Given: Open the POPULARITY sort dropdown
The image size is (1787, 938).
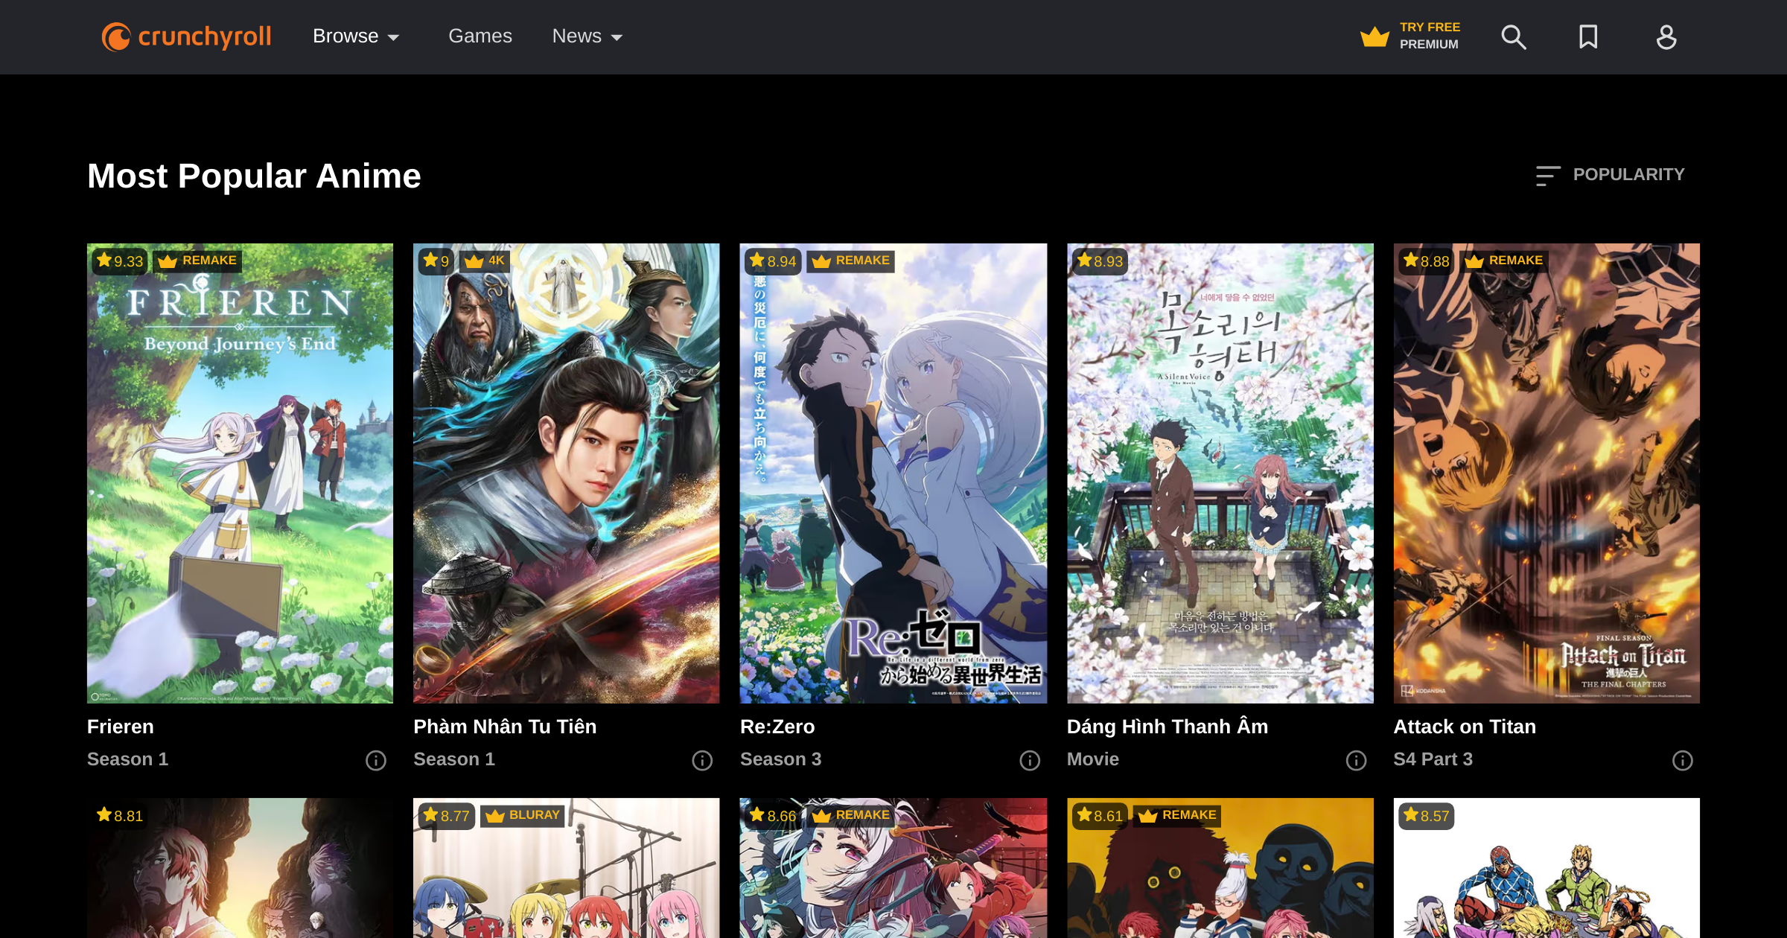Looking at the screenshot, I should (1611, 175).
